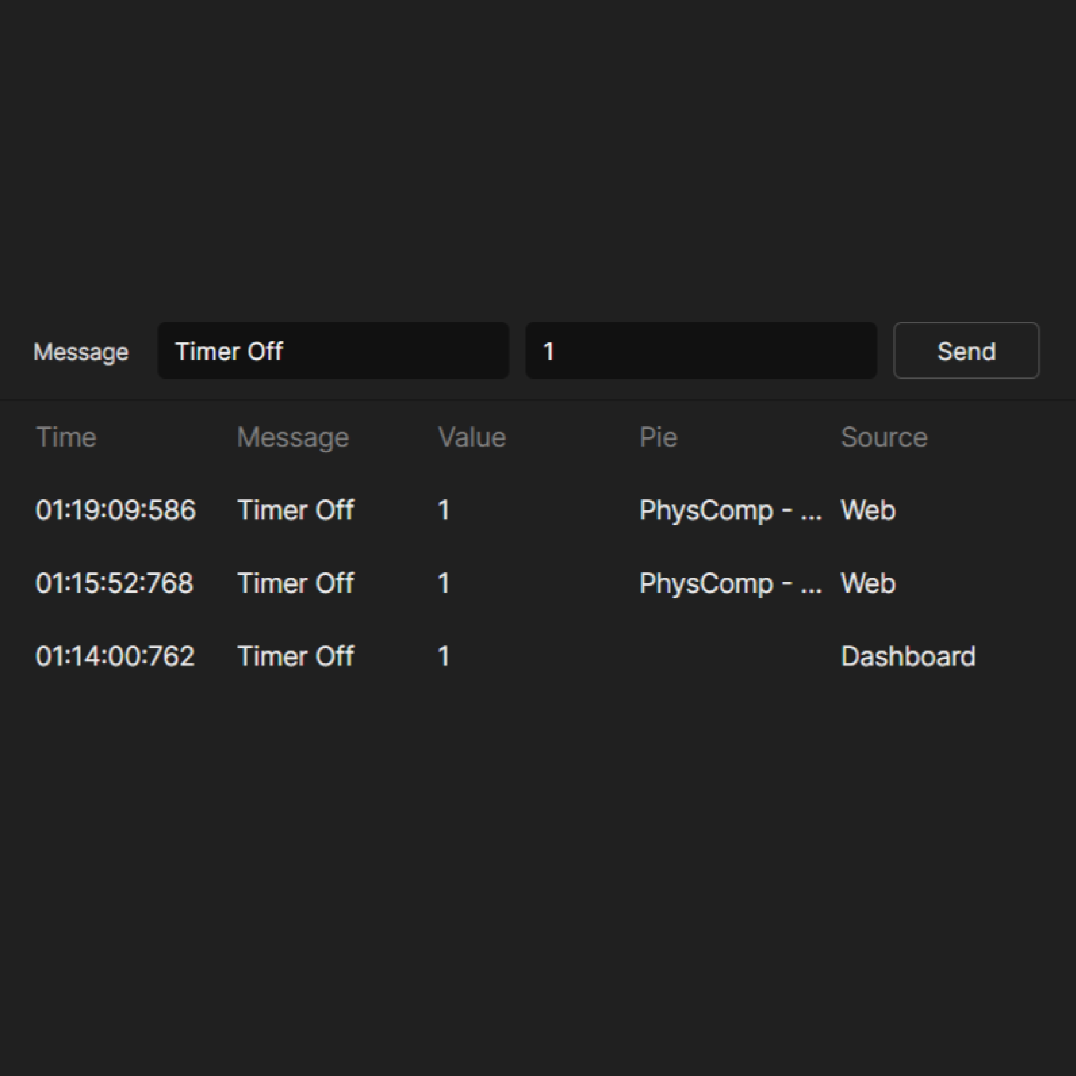1076x1076 pixels.
Task: Select the log entry at 01:15:52:768
Action: point(114,583)
